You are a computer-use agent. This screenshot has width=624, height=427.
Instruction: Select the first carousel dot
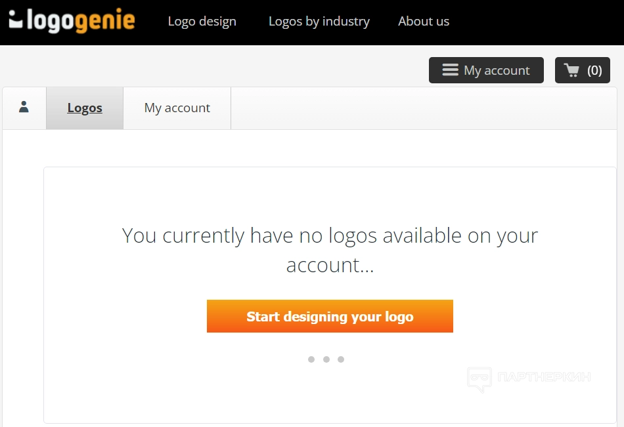(311, 359)
